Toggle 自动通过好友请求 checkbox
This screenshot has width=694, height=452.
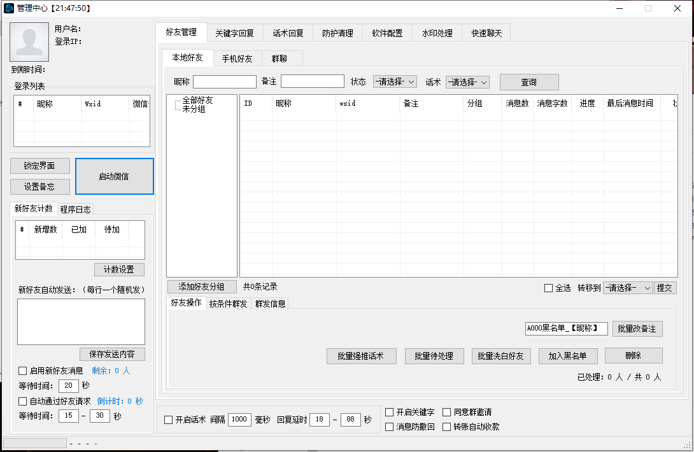[x=22, y=401]
